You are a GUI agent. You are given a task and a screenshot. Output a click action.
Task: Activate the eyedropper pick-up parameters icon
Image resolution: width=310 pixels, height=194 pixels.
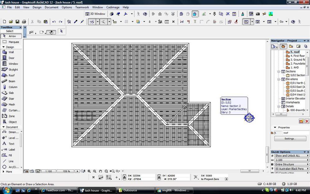(x=75, y=22)
